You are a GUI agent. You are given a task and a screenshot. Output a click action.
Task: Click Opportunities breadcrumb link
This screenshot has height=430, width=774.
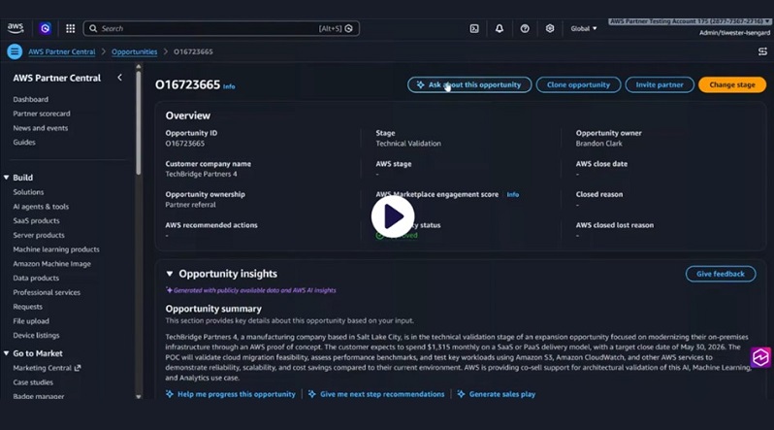[134, 51]
